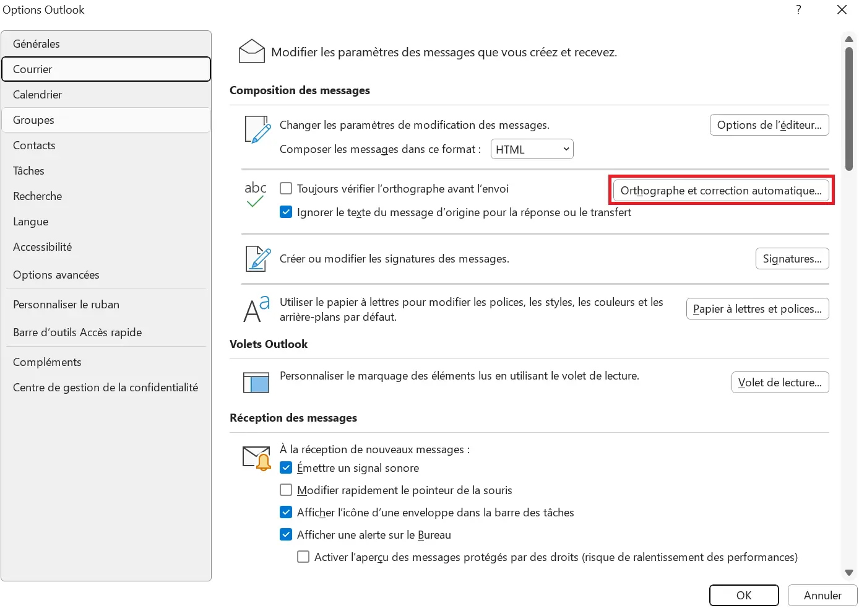
Task: Select Recherche in the sidebar
Action: tap(106, 196)
